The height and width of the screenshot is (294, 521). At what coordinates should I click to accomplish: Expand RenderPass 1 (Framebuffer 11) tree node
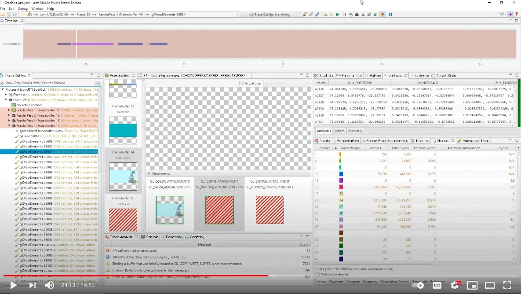pos(9,110)
